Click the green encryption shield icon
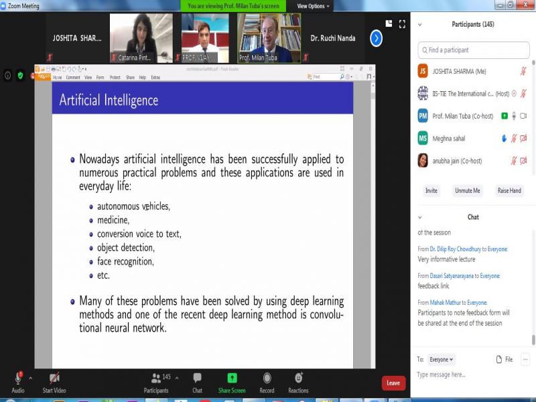Screen dimensions: 536x402 coord(20,76)
